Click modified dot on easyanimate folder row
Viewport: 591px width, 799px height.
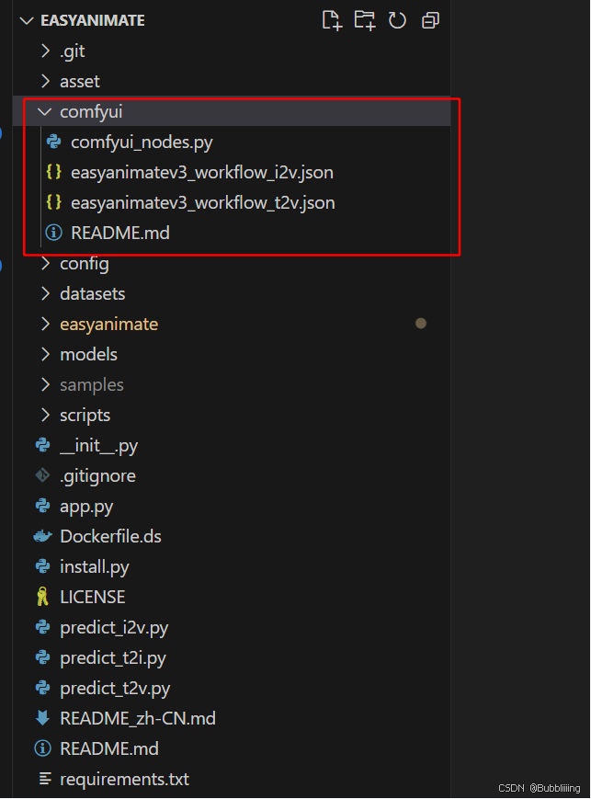click(x=421, y=323)
